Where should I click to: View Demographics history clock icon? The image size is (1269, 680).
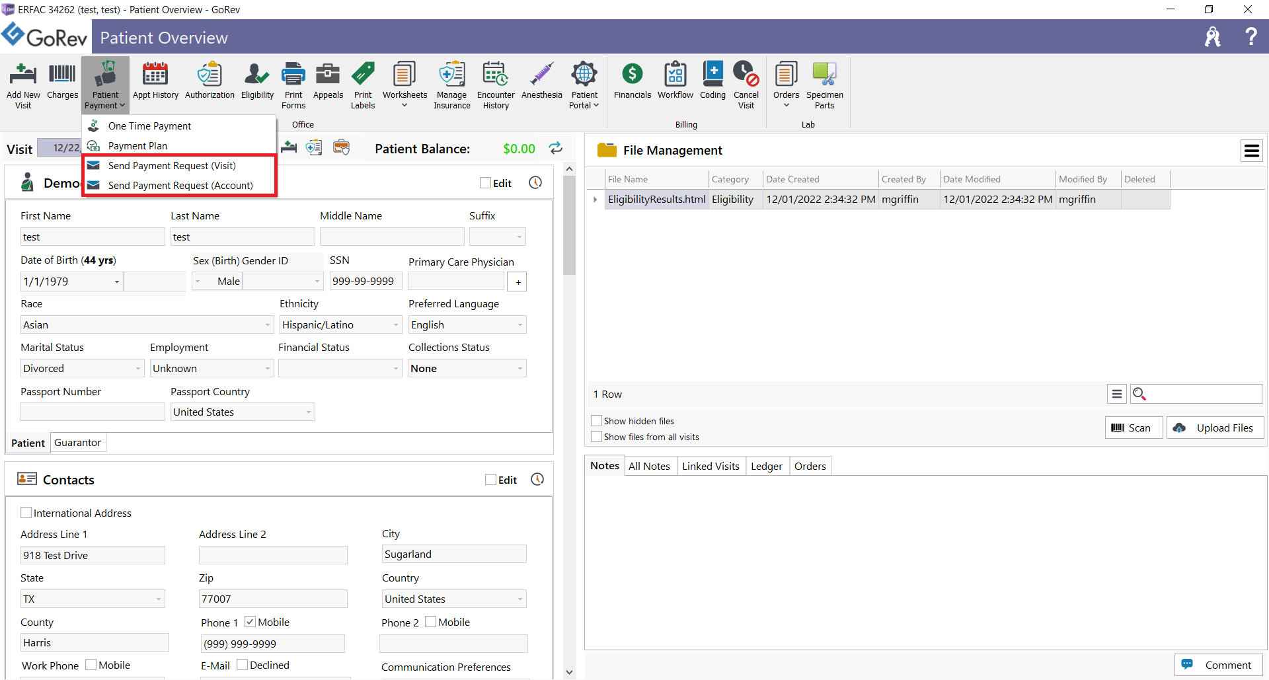(535, 182)
